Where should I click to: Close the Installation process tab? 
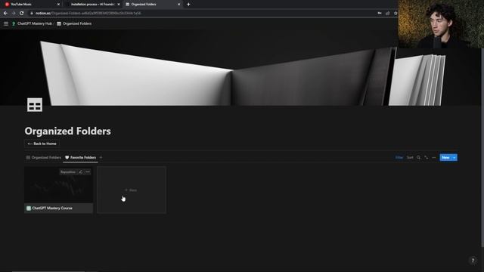point(119,5)
